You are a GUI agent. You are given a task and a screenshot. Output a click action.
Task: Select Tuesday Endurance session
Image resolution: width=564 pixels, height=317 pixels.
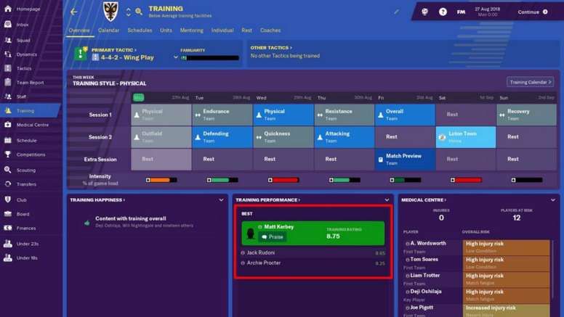[222, 115]
